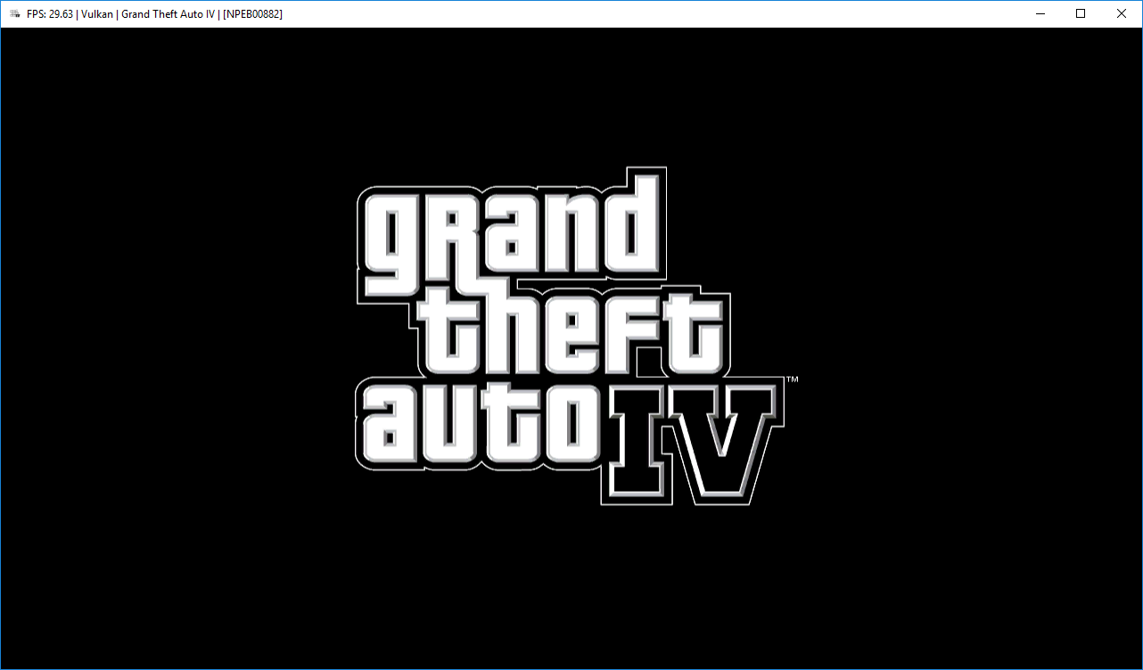Maximize the emulator game window

1081,13
